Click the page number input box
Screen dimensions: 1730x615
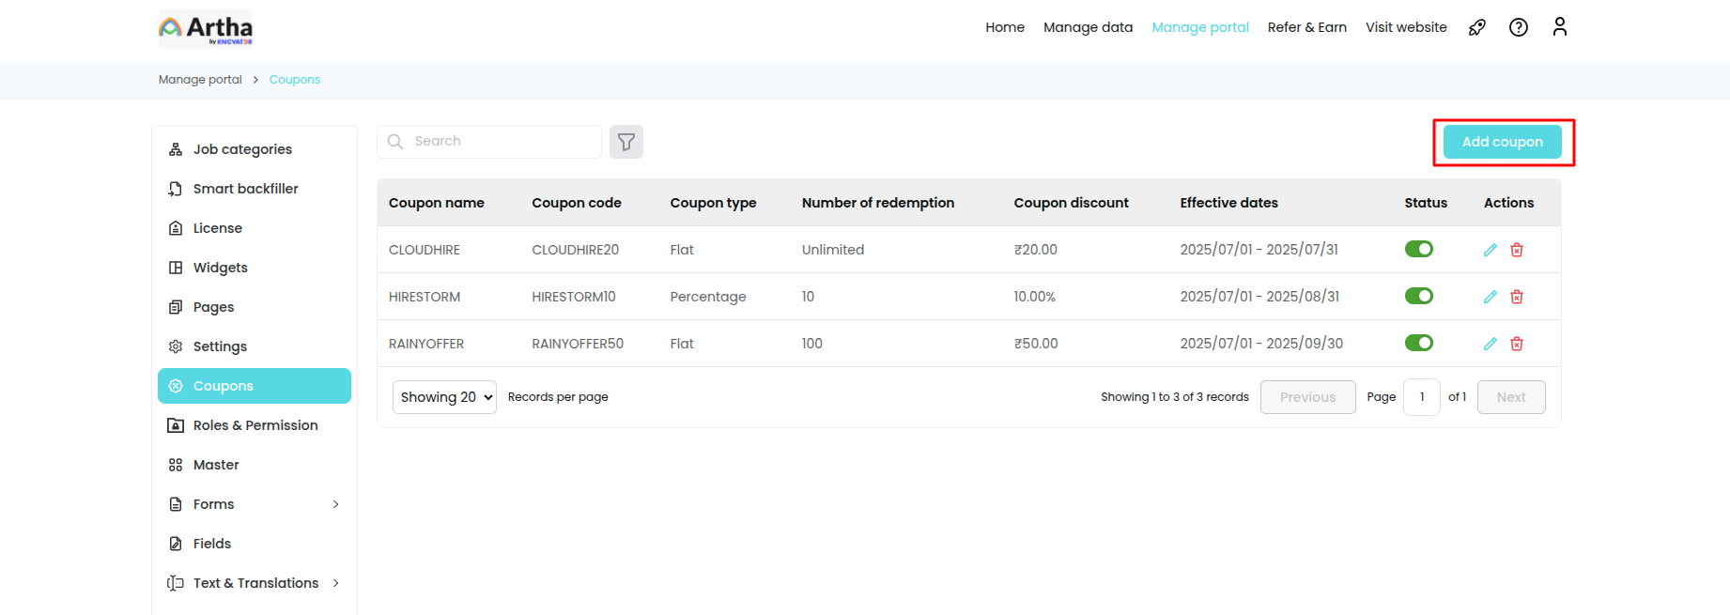point(1421,397)
